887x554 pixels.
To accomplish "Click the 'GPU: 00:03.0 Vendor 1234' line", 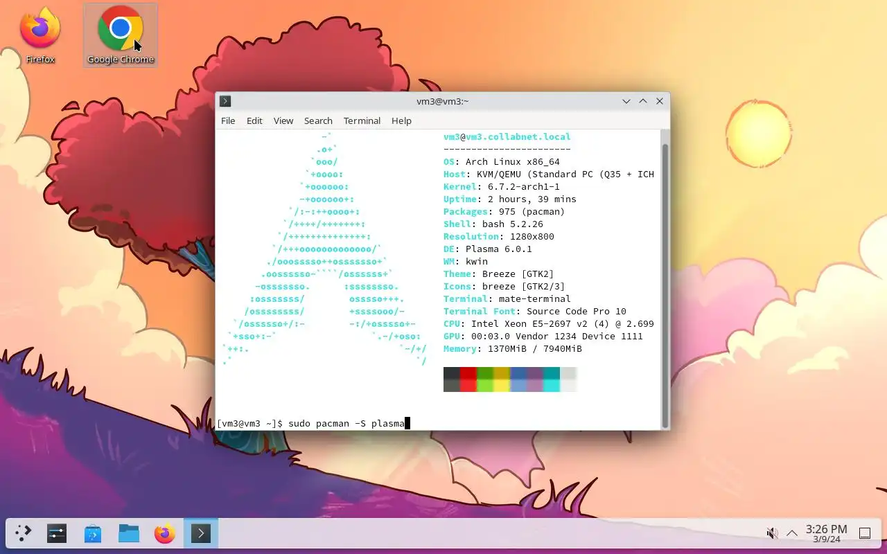I will 543,337.
